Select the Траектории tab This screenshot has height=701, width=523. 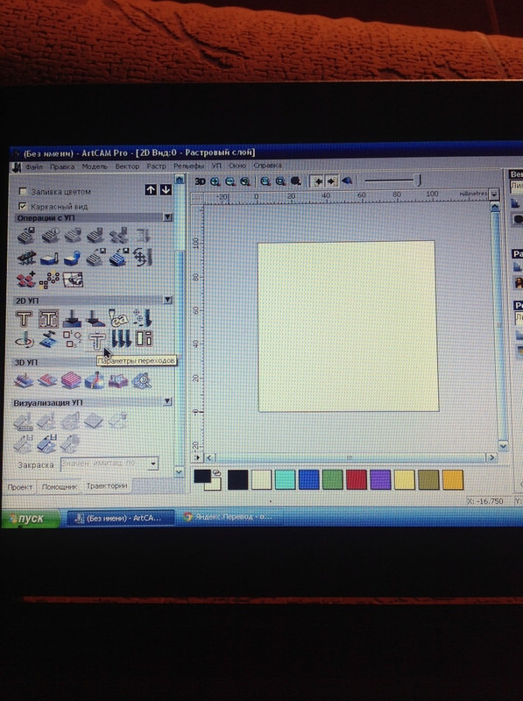click(106, 485)
